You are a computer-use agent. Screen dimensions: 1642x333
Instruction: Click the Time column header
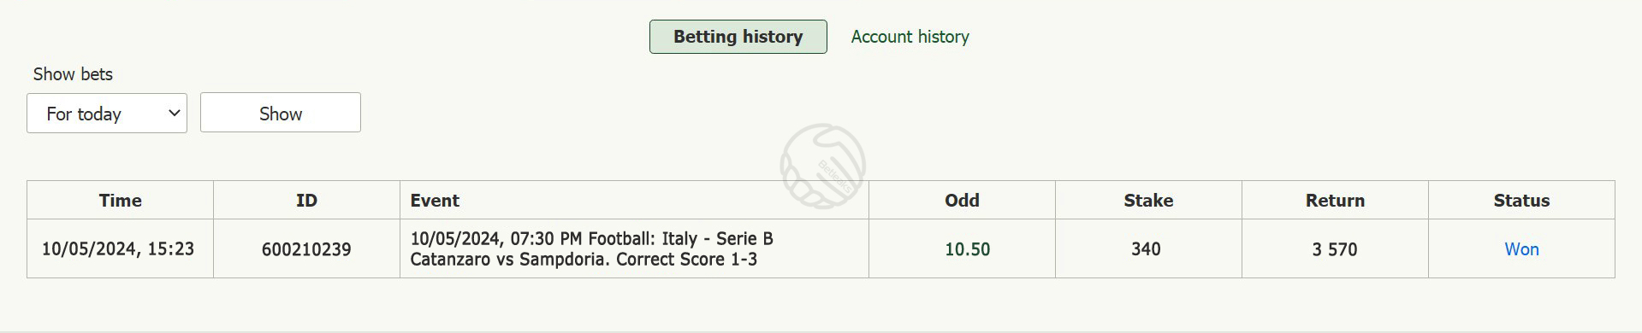coord(120,201)
